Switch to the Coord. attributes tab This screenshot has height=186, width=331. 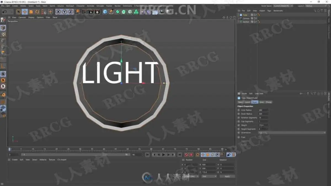(247, 102)
